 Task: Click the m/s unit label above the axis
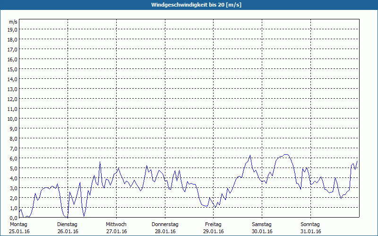point(13,22)
